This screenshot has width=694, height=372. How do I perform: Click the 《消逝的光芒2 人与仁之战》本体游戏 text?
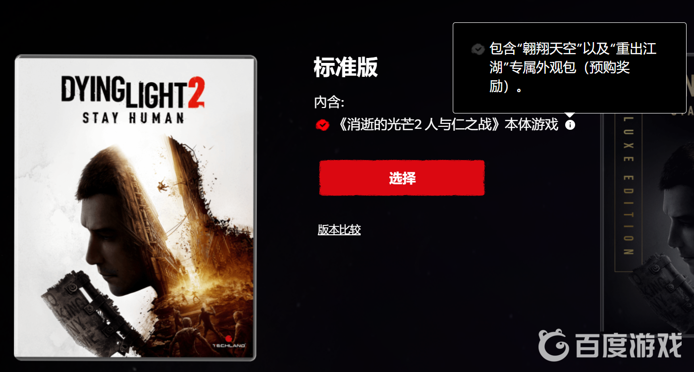click(447, 125)
